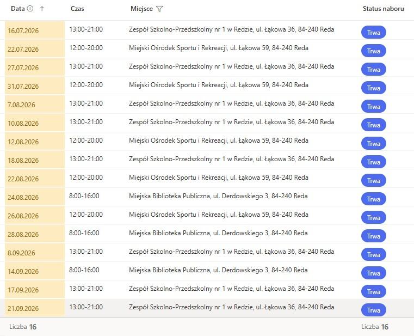Click the info icon next to Data
This screenshot has width=414, height=336.
click(x=30, y=9)
